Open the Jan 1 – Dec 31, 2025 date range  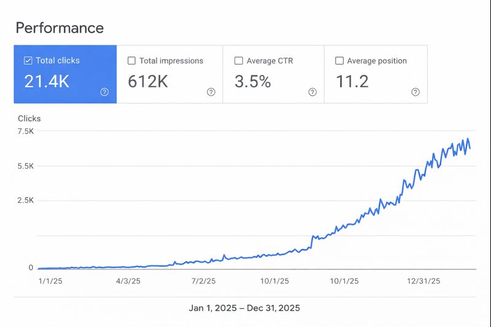click(x=244, y=308)
